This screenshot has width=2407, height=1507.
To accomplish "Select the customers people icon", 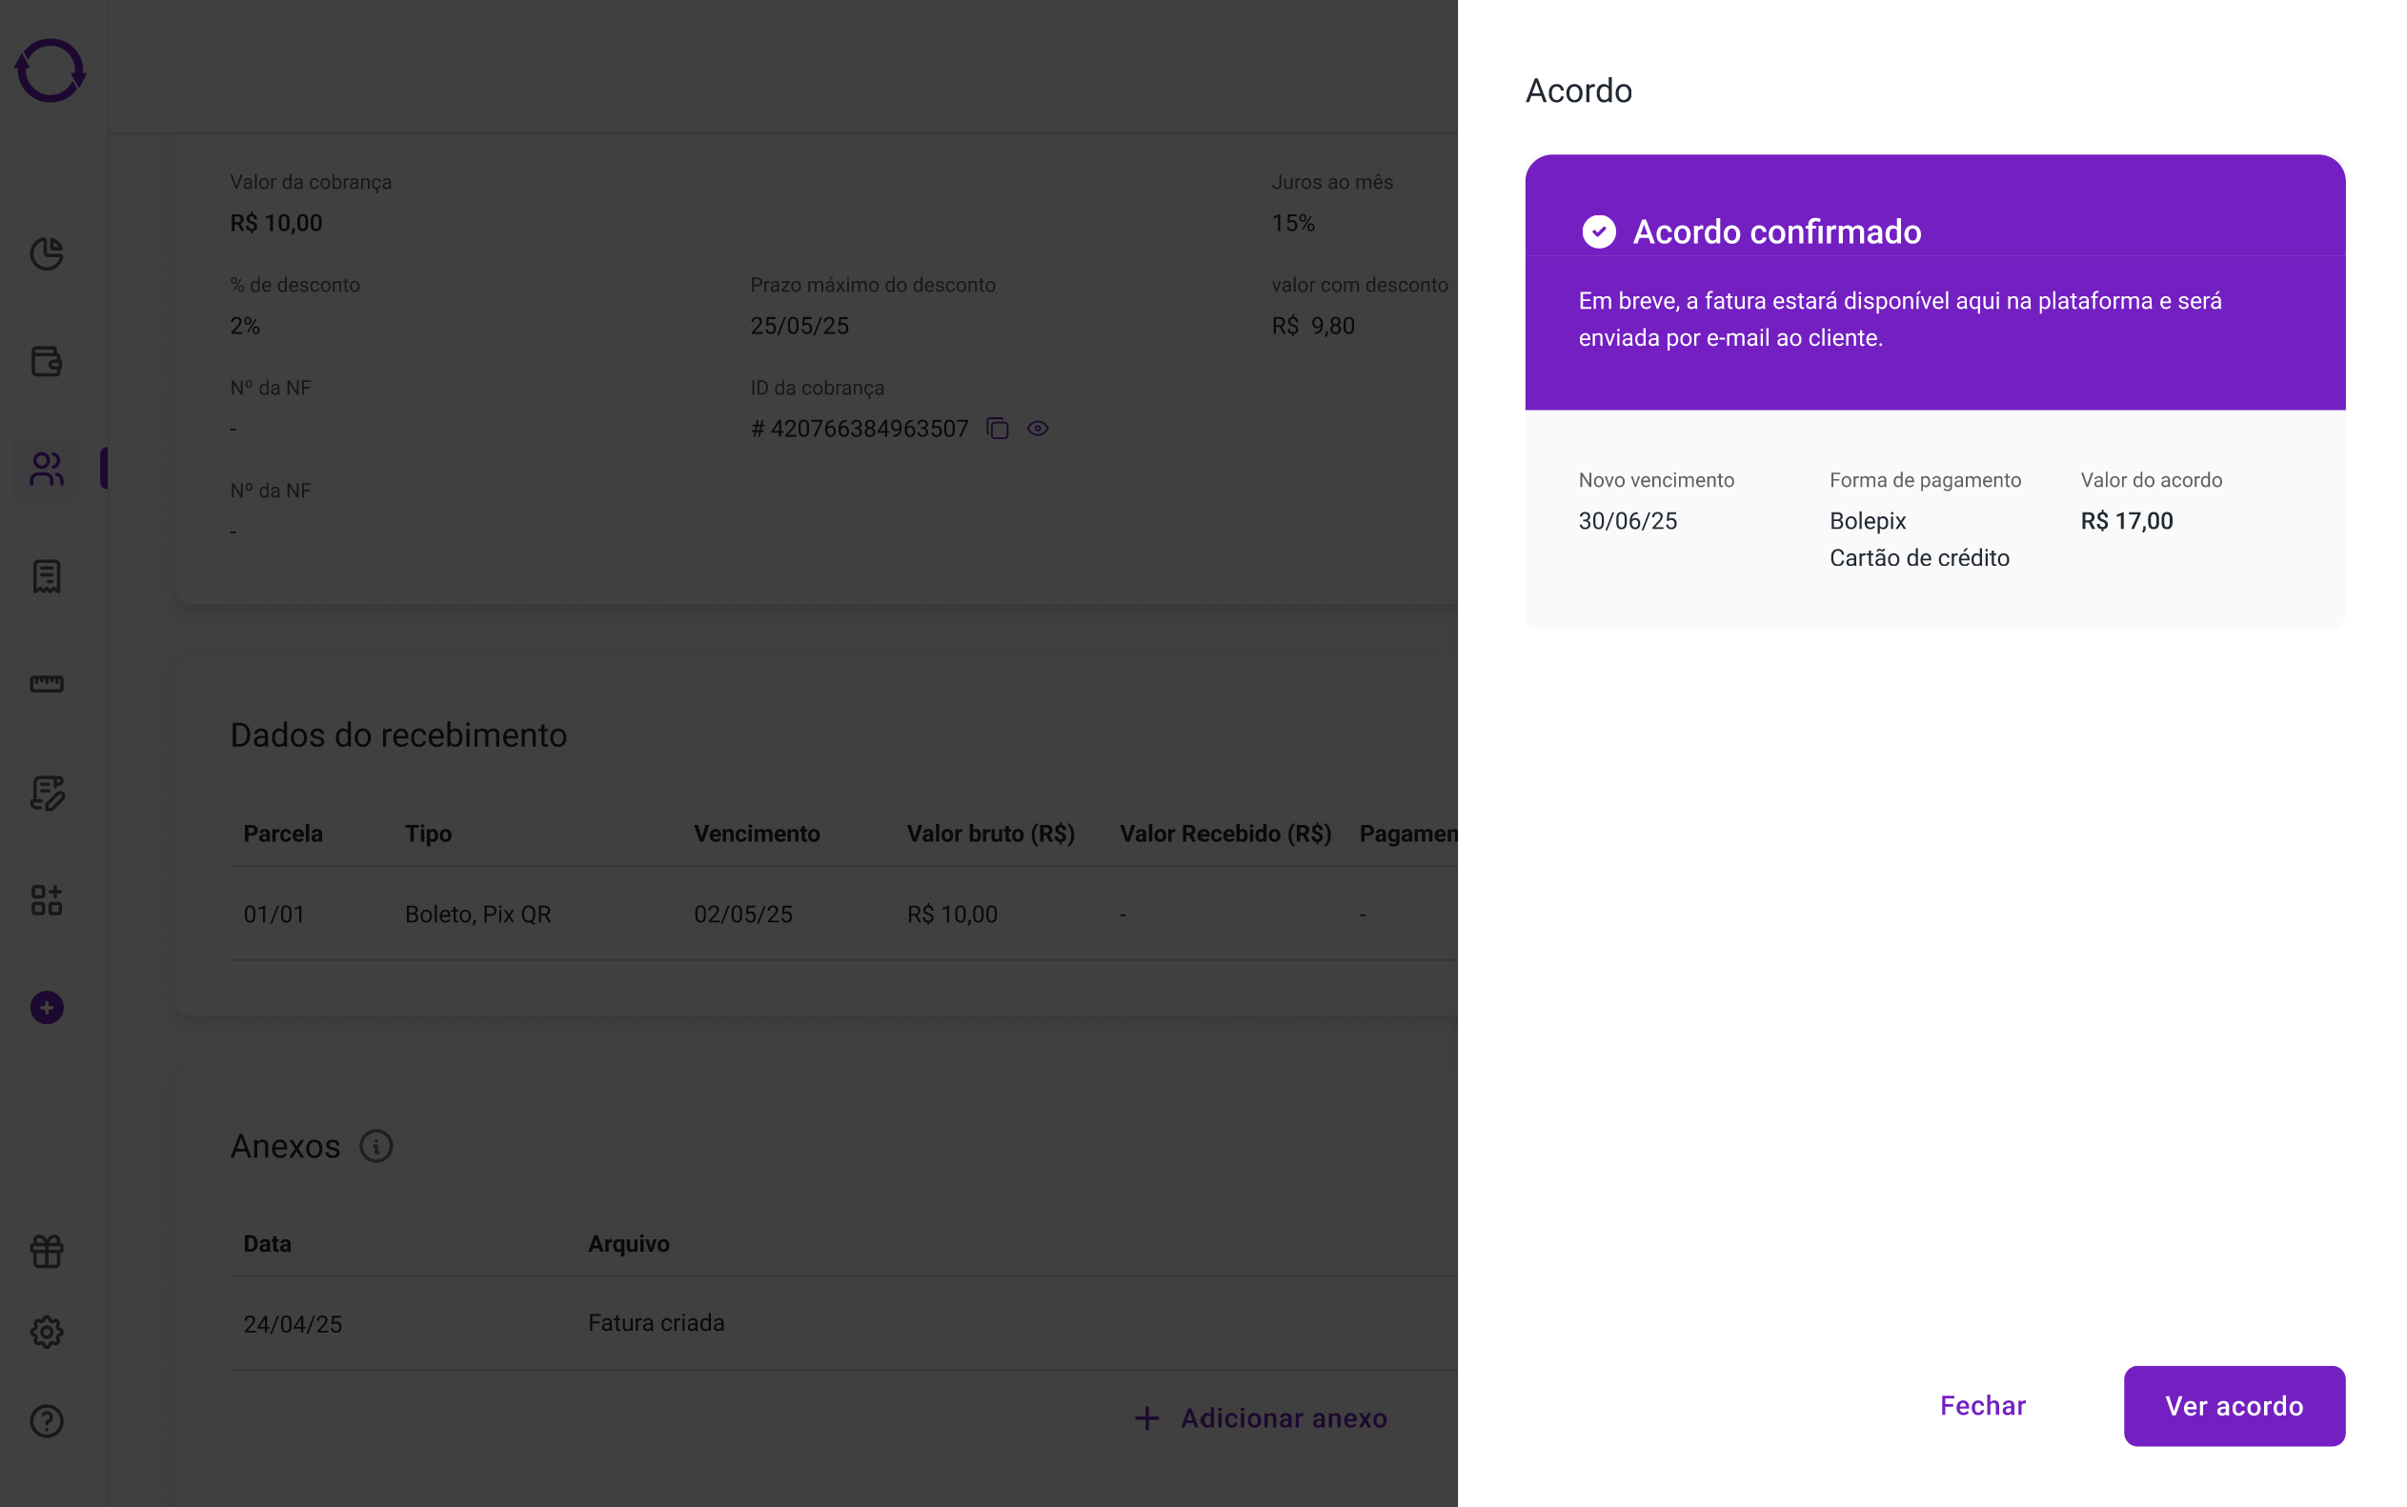I will coord(47,469).
